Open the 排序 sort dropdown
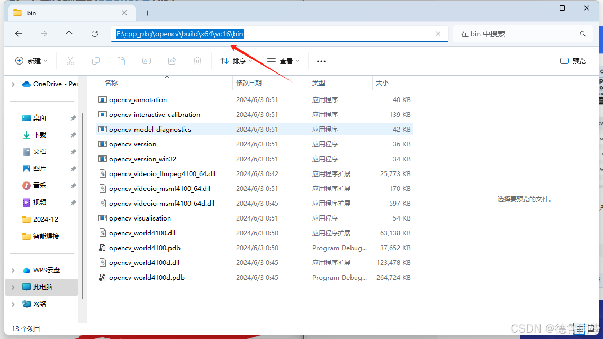 pyautogui.click(x=236, y=61)
